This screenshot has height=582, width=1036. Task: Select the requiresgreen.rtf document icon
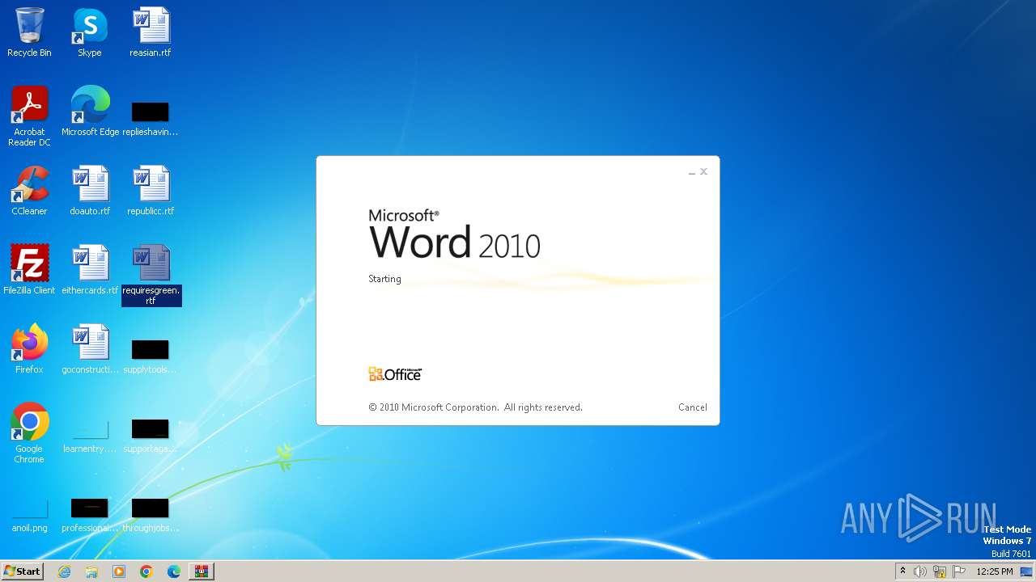151,275
